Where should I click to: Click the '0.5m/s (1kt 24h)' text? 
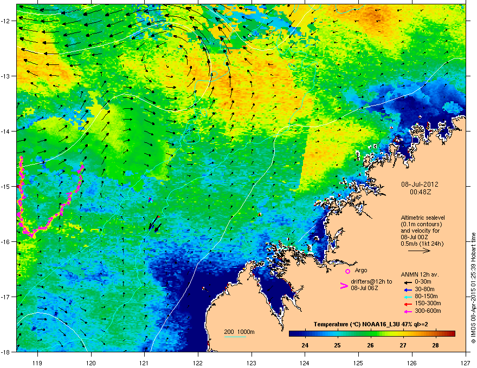(422, 244)
